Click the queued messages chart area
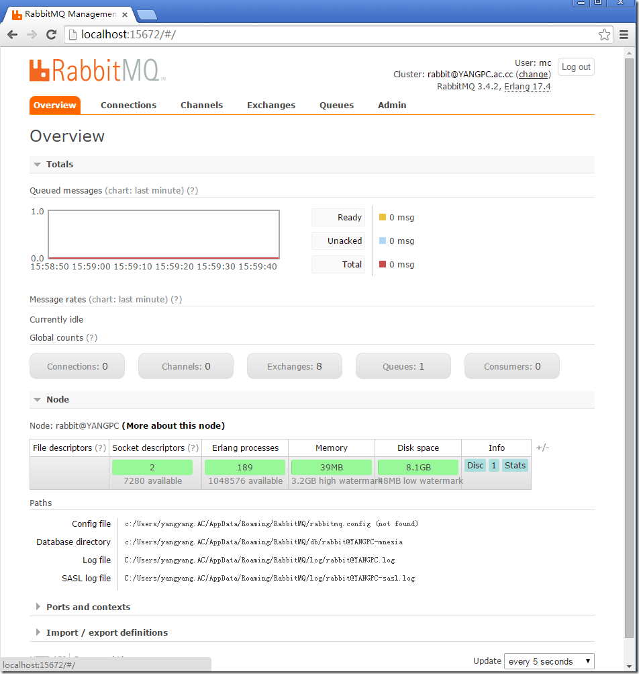Screen dimensions: 639x674 [164, 235]
